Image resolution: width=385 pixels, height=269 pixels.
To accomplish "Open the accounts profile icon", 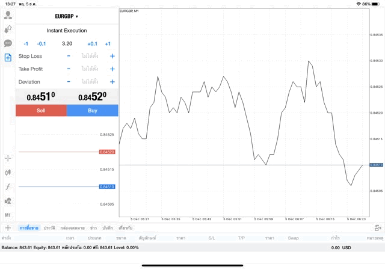I will (x=8, y=15).
